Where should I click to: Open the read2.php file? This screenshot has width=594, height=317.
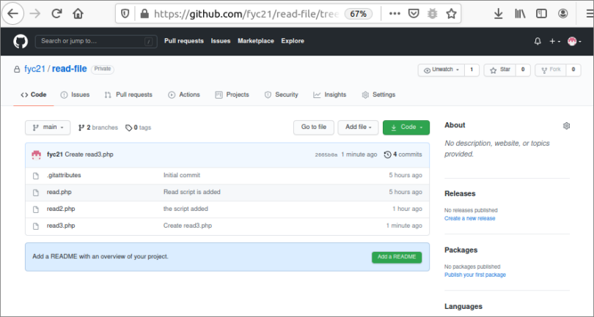pos(61,209)
